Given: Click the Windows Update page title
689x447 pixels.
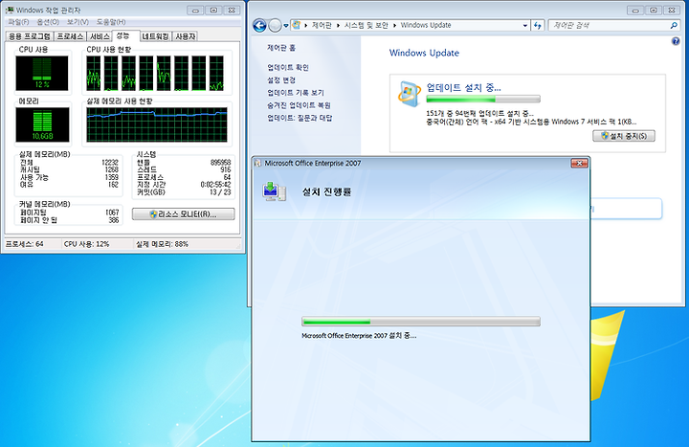Looking at the screenshot, I should pos(424,53).
